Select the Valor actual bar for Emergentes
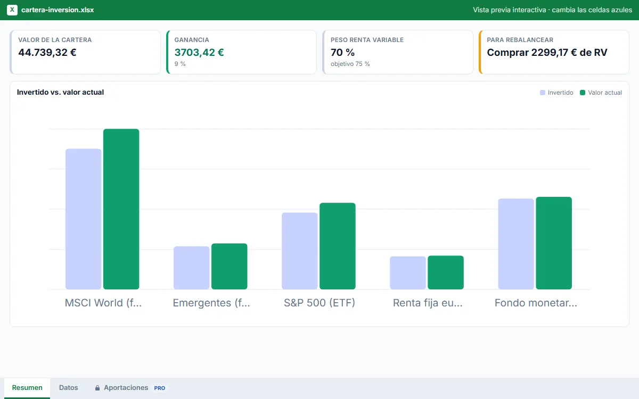The height and width of the screenshot is (399, 639). pyautogui.click(x=230, y=267)
